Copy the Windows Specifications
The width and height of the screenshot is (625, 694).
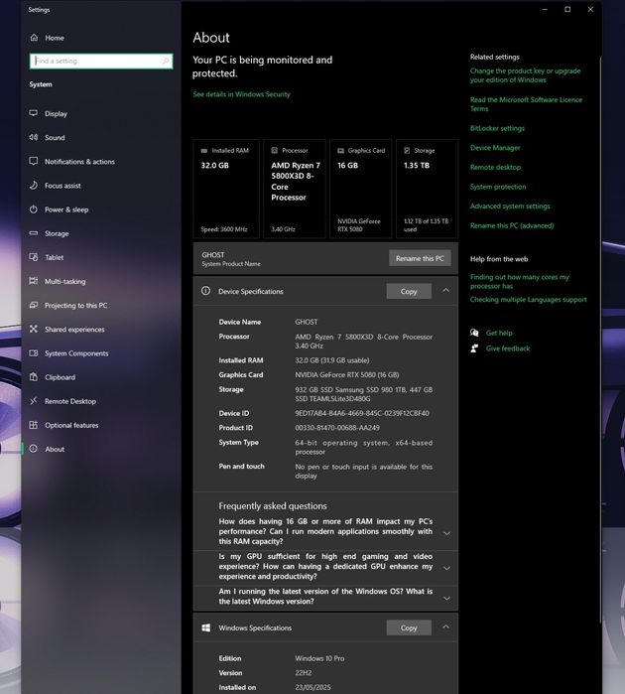coord(409,627)
